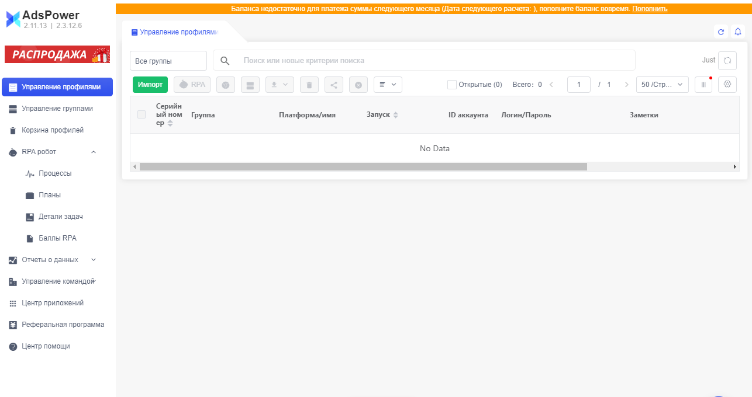Click the Центр помощи question icon
Screen dimensions: 752x397
(13, 346)
